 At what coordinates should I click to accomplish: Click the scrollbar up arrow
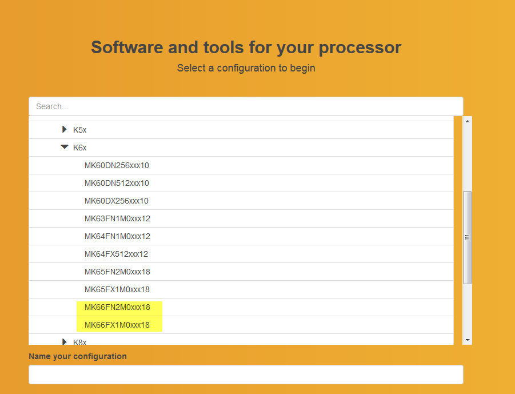pos(468,121)
